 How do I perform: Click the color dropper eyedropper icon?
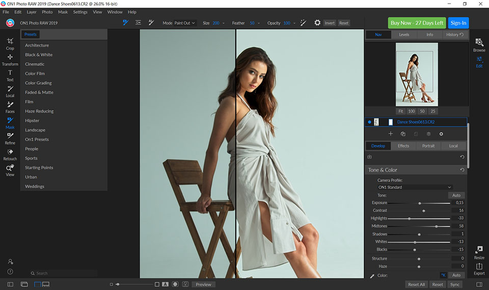click(372, 276)
